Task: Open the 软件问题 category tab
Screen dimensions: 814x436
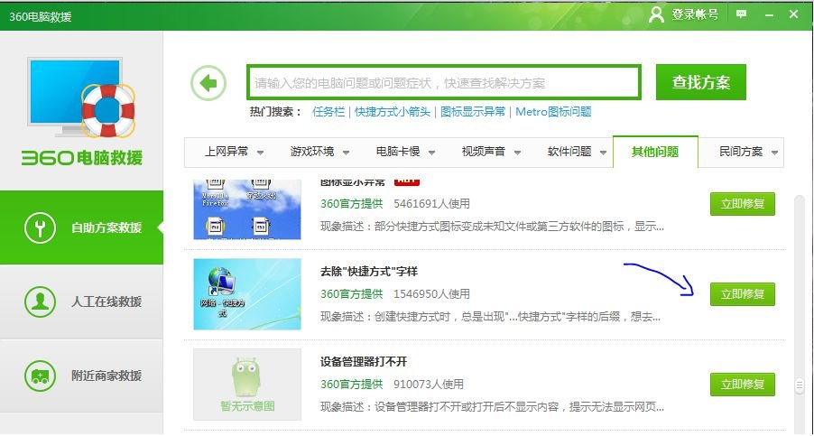Action: tap(570, 152)
